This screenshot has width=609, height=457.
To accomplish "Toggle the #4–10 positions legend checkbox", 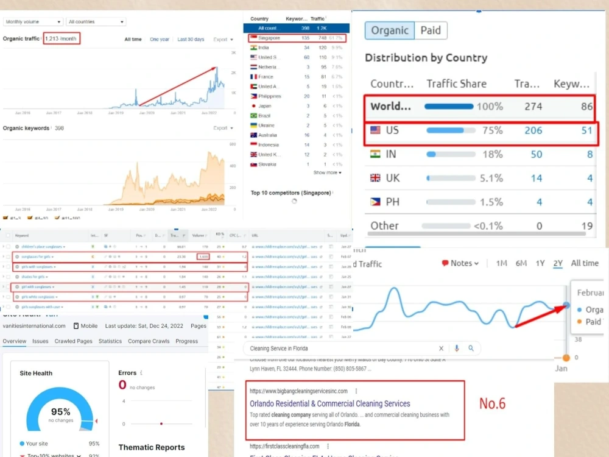I will tap(30, 218).
